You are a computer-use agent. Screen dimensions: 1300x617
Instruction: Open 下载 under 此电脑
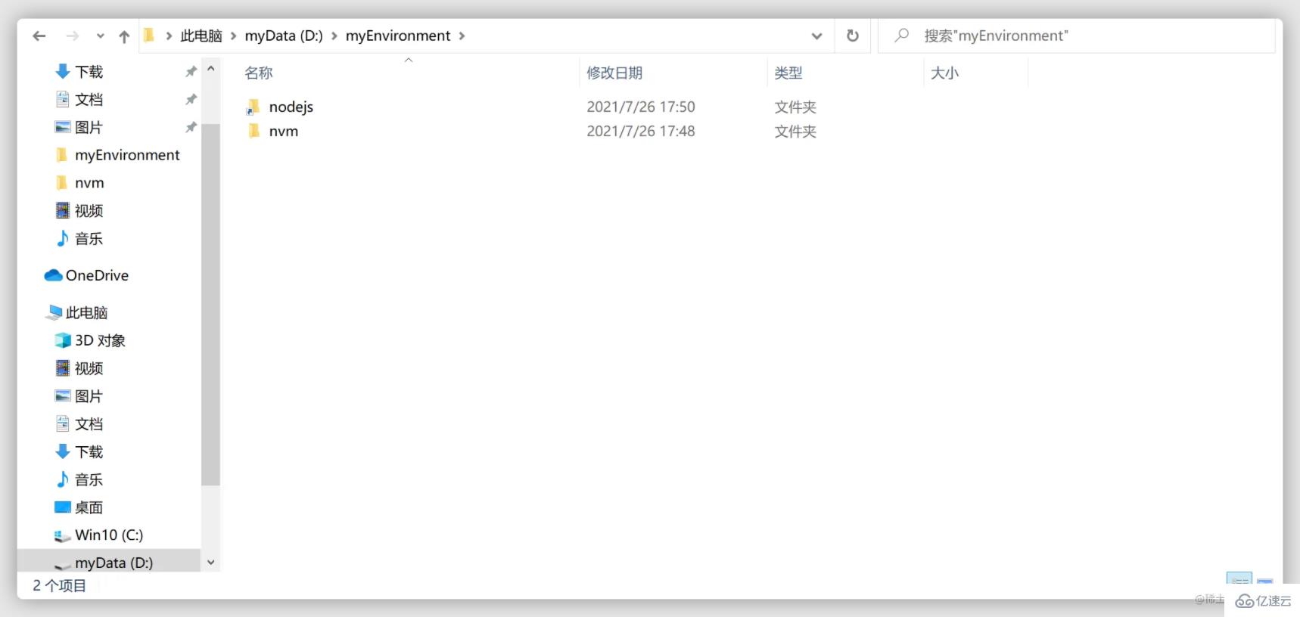coord(89,451)
